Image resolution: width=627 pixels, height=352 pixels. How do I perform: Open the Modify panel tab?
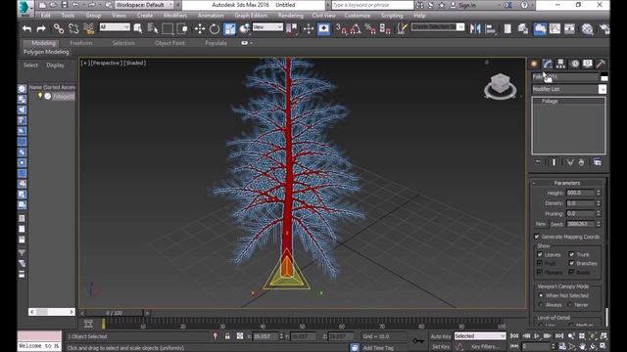tap(547, 64)
